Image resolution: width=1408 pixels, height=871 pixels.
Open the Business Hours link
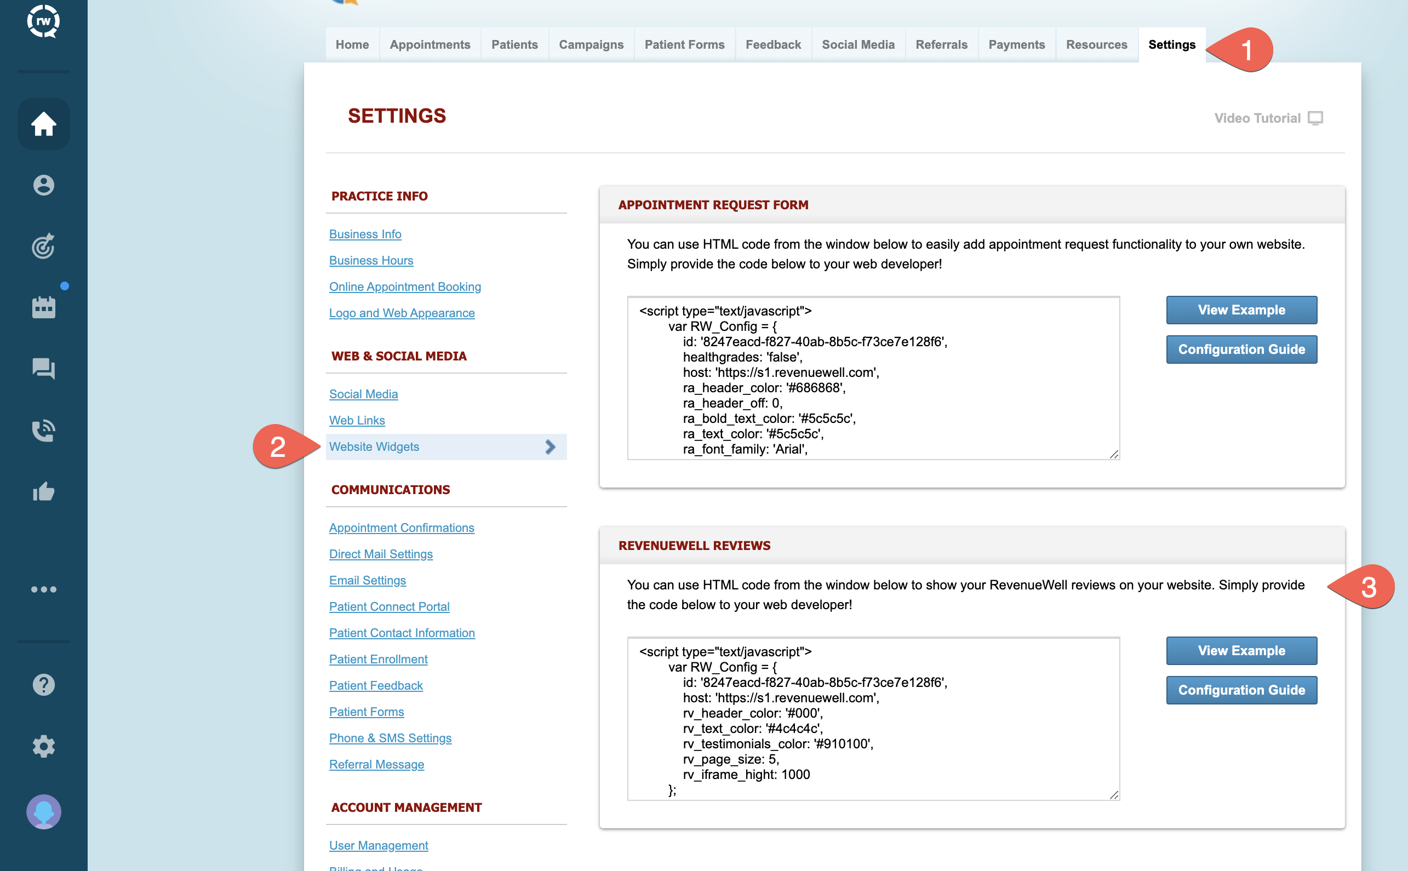point(371,260)
